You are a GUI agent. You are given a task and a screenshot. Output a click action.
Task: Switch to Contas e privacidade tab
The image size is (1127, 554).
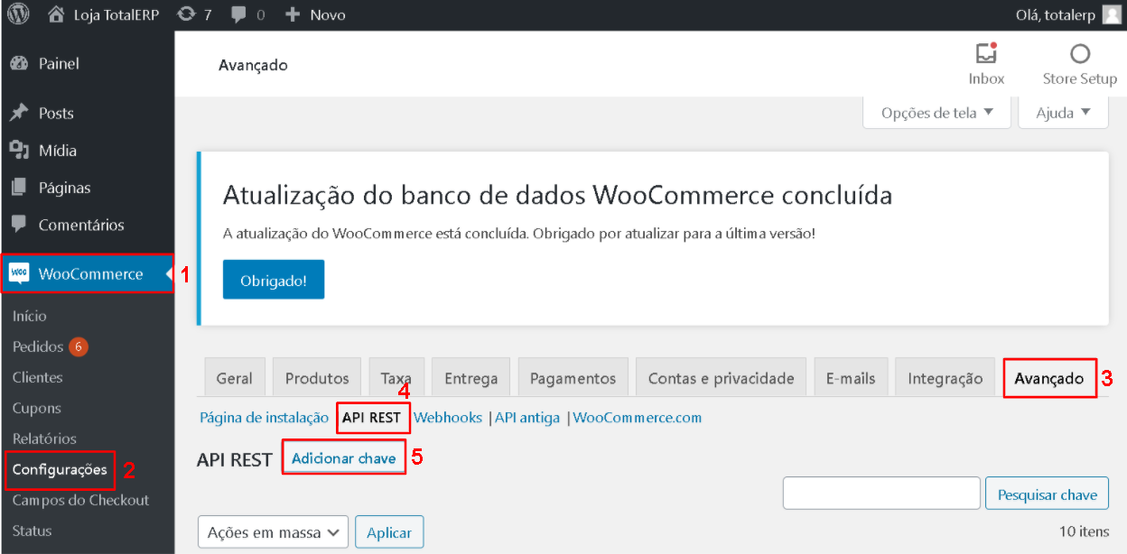721,378
